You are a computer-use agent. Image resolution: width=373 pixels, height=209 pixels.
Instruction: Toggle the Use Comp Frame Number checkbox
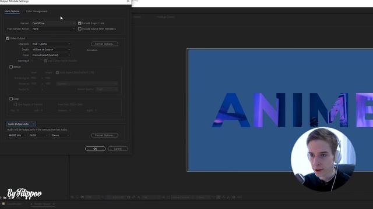(45, 61)
